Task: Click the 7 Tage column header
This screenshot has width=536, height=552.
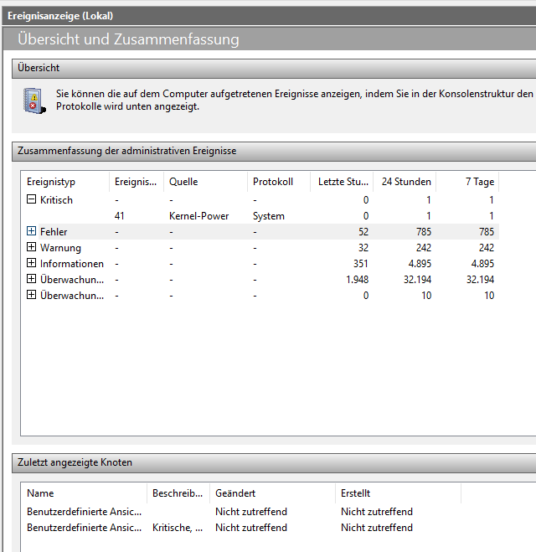Action: coord(467,182)
